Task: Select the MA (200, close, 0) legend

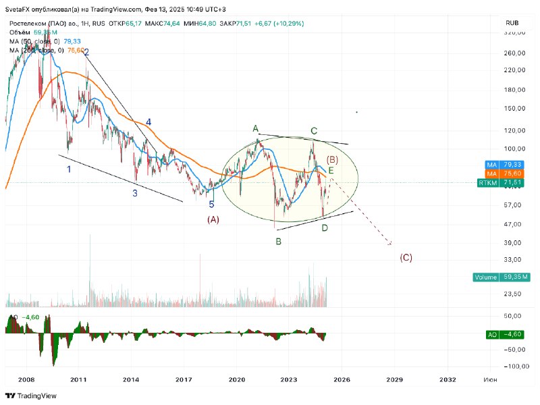Action: coord(47,50)
